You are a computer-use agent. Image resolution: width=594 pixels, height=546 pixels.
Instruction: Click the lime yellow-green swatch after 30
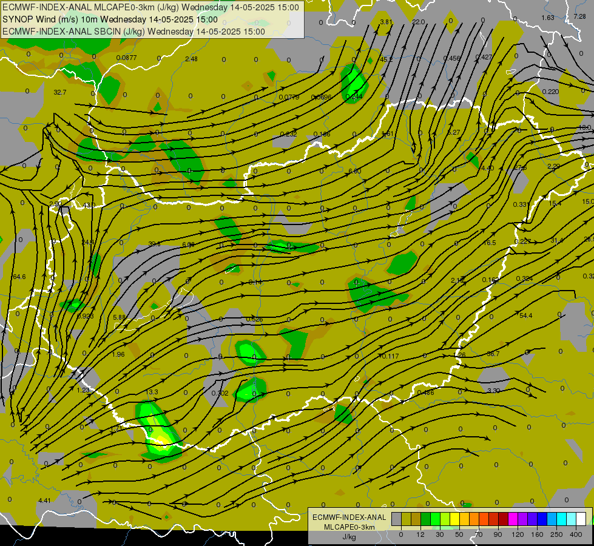[445, 519]
